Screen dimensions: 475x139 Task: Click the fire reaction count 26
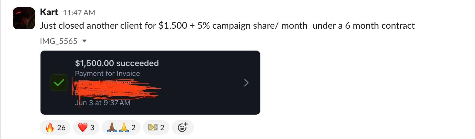tap(61, 127)
